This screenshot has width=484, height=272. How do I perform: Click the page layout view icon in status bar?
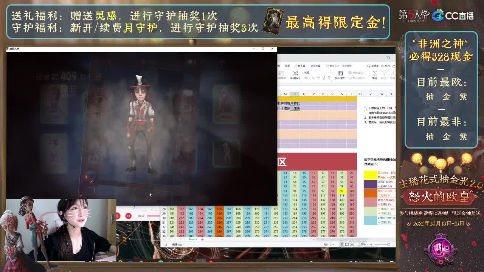347,244
